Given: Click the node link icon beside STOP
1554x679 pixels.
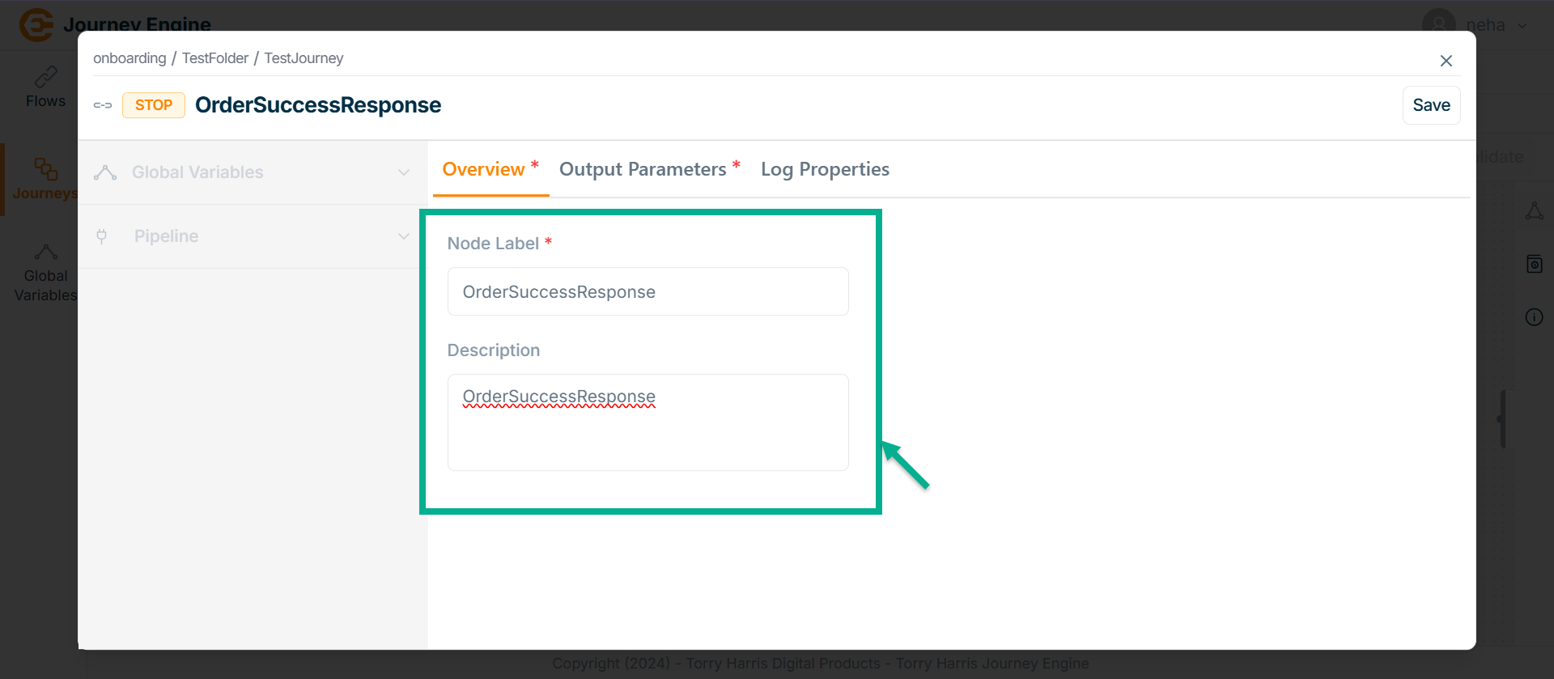Looking at the screenshot, I should [x=103, y=105].
